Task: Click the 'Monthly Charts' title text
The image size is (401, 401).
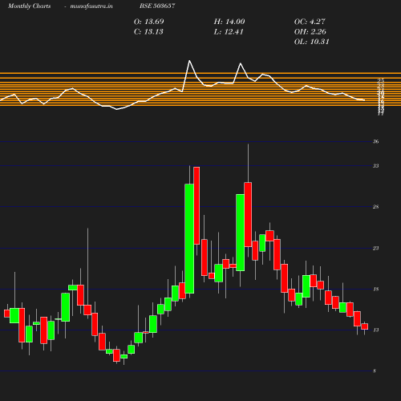Action: 29,6
